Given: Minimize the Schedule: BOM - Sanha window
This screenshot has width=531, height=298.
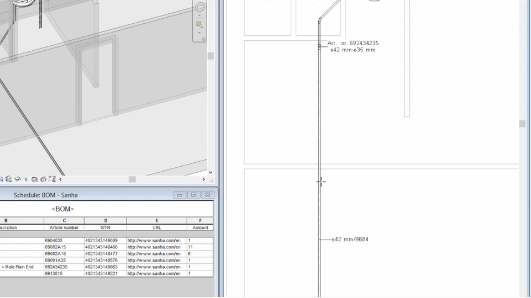Looking at the screenshot, I should [x=180, y=195].
